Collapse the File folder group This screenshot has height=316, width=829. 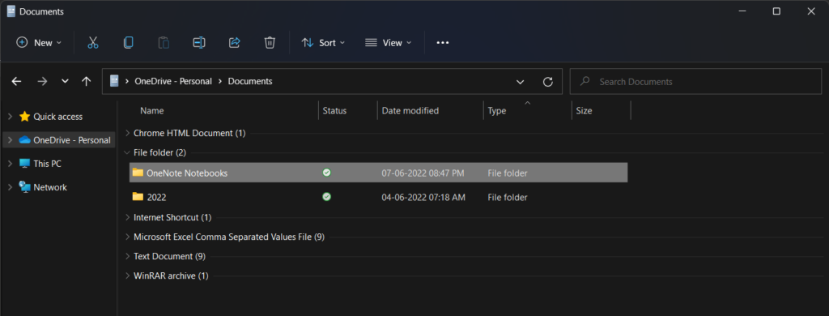coord(127,152)
